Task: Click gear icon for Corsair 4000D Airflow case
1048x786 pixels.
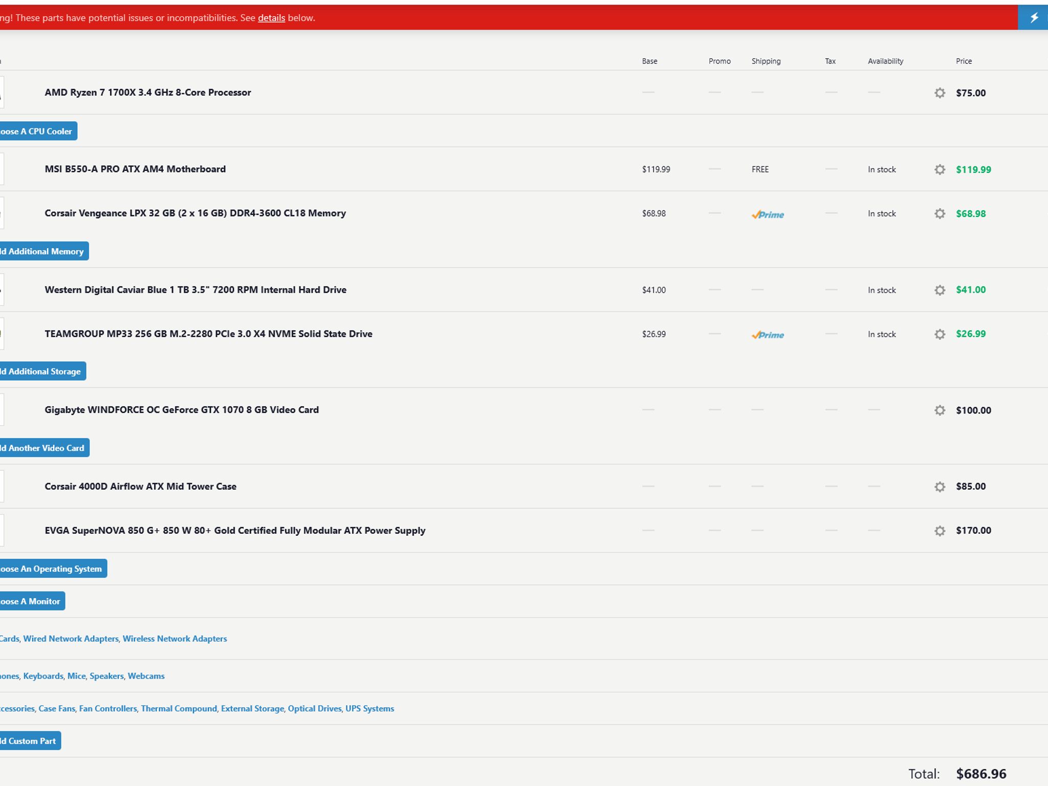Action: click(x=940, y=487)
